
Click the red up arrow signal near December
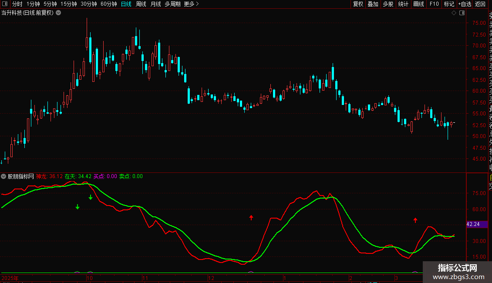251,217
